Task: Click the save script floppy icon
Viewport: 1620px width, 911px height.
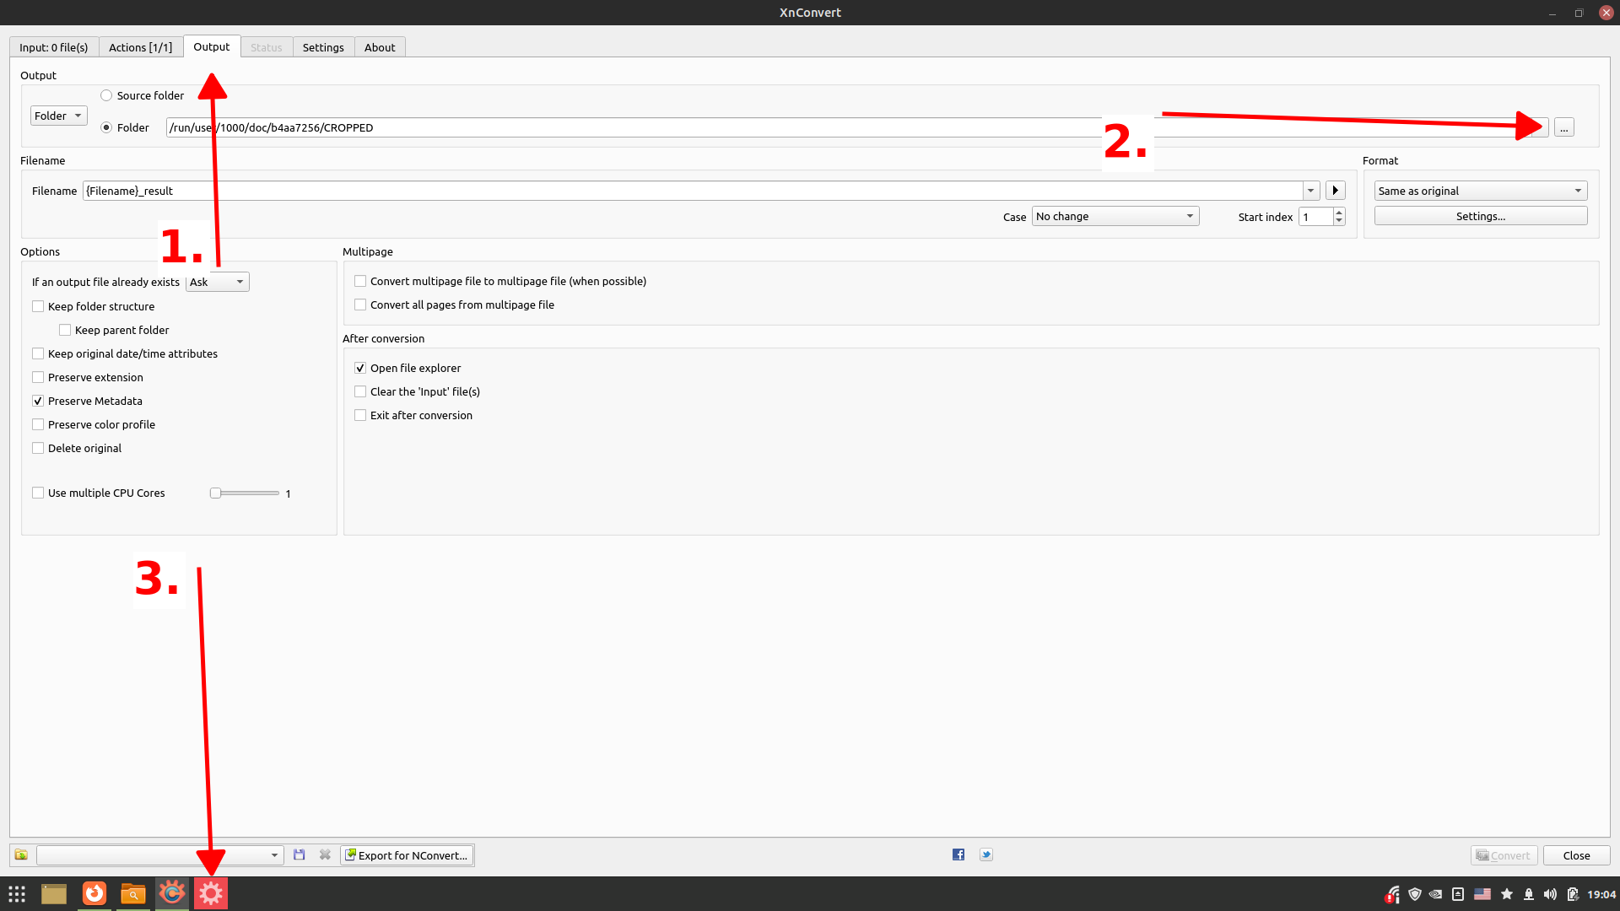Action: [299, 854]
